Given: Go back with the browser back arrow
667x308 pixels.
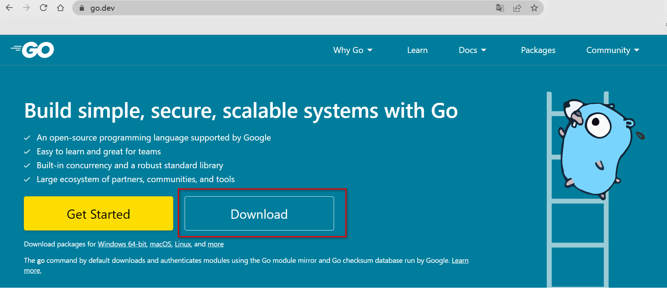Looking at the screenshot, I should [x=9, y=8].
